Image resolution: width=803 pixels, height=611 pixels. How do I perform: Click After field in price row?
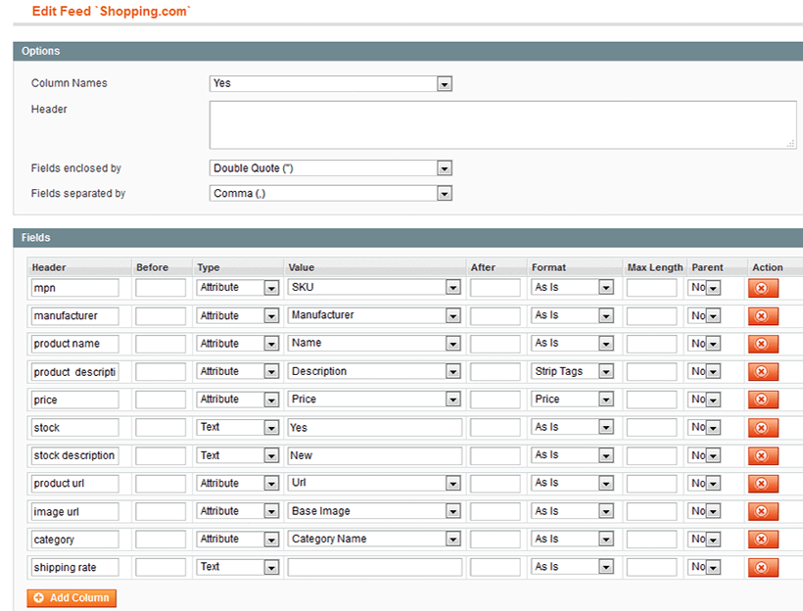click(x=496, y=399)
